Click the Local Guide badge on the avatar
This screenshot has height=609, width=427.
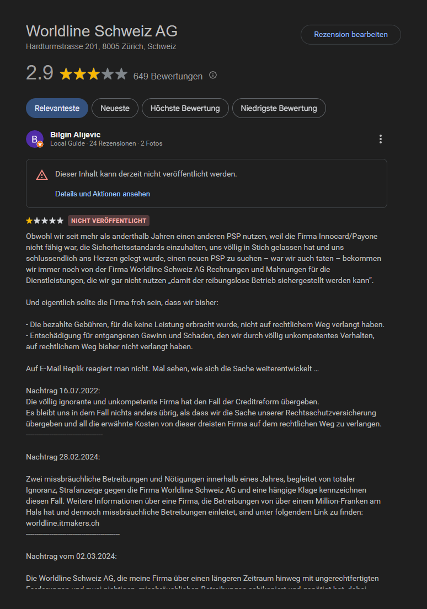tap(40, 145)
